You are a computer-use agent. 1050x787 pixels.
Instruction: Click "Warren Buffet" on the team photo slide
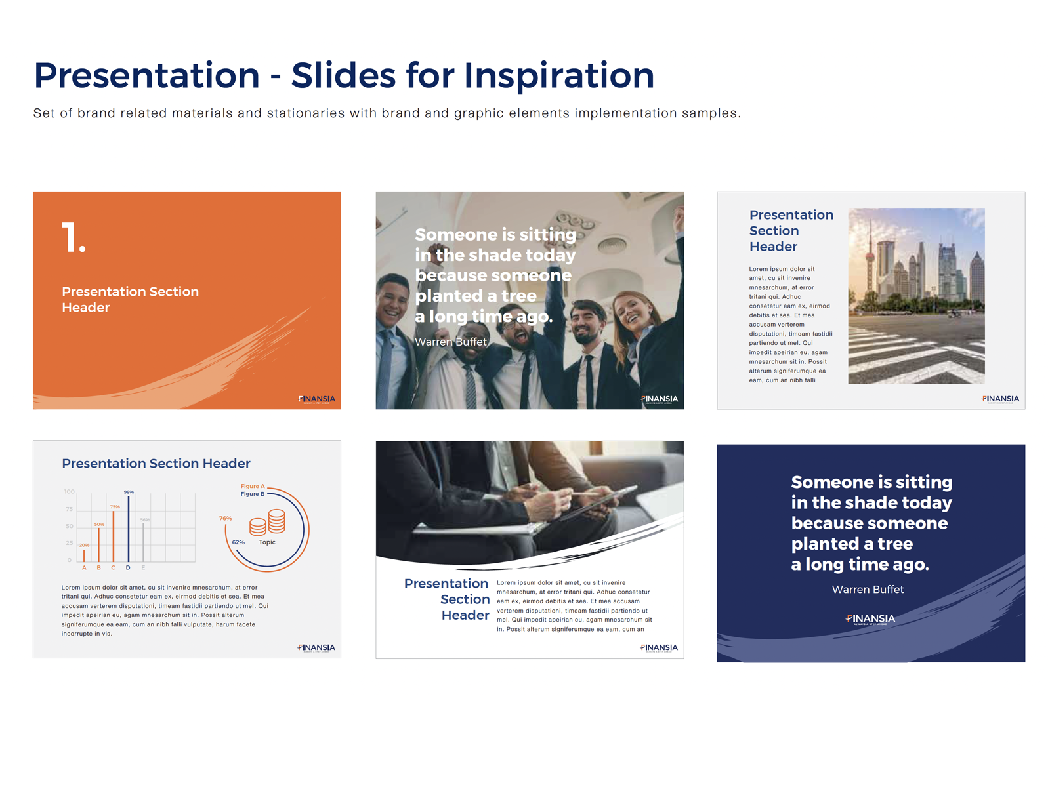coord(451,342)
